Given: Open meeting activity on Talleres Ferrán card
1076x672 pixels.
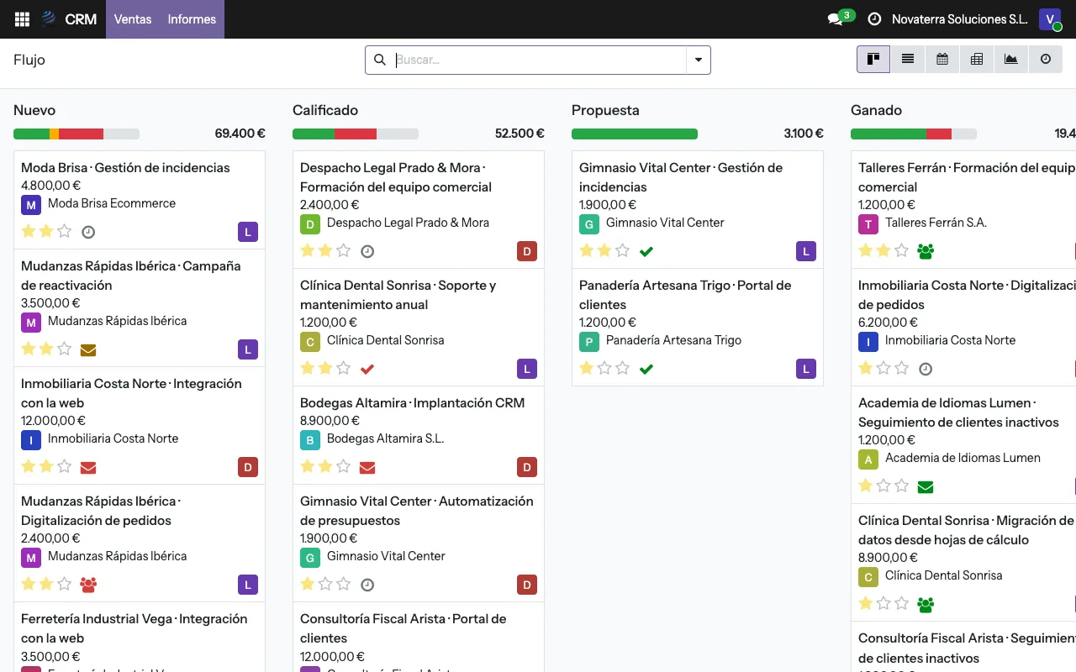Looking at the screenshot, I should tap(926, 251).
